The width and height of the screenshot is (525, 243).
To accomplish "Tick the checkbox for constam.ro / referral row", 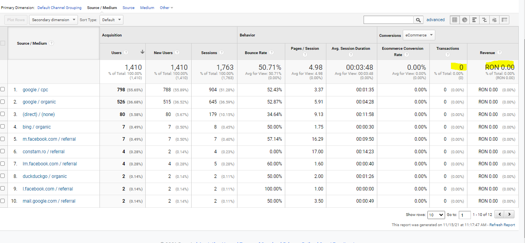I will tap(3, 151).
